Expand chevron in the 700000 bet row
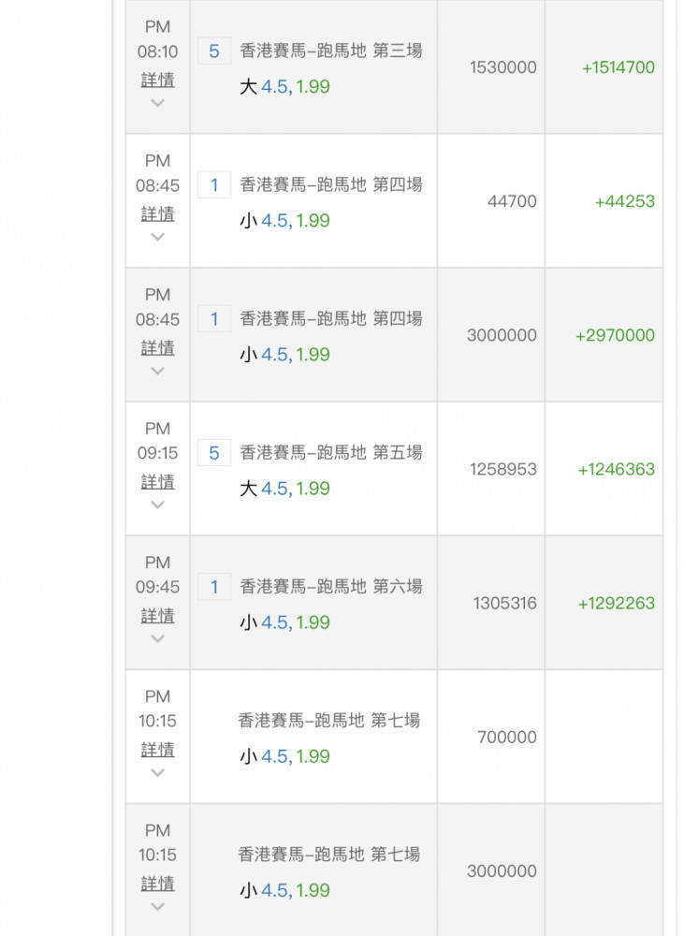The width and height of the screenshot is (684, 936). pos(157,772)
